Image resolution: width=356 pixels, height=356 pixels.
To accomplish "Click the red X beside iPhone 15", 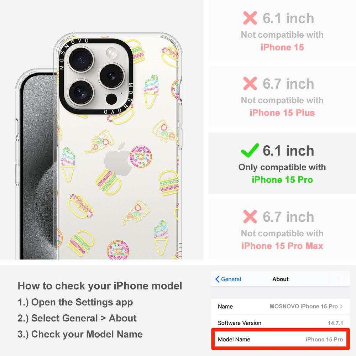I will point(250,18).
